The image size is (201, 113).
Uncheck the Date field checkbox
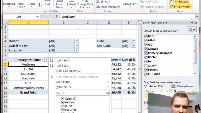(x=146, y=36)
